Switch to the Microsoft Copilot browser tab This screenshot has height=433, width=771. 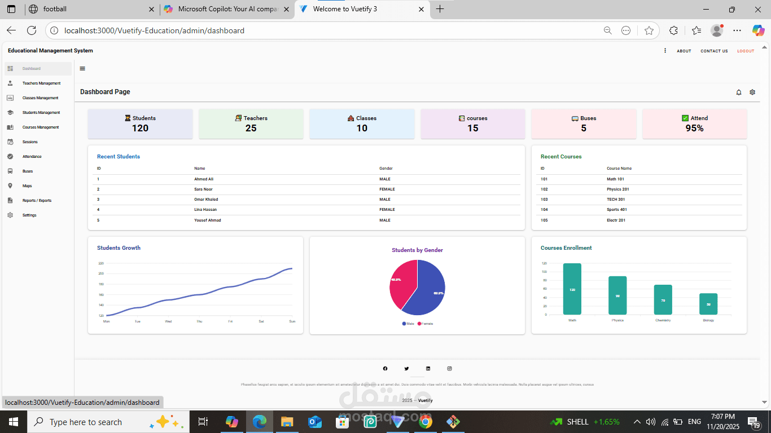tap(228, 9)
